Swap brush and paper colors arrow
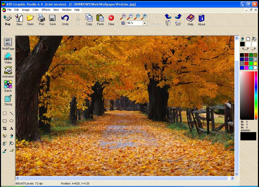The image size is (259, 187). [x=245, y=49]
